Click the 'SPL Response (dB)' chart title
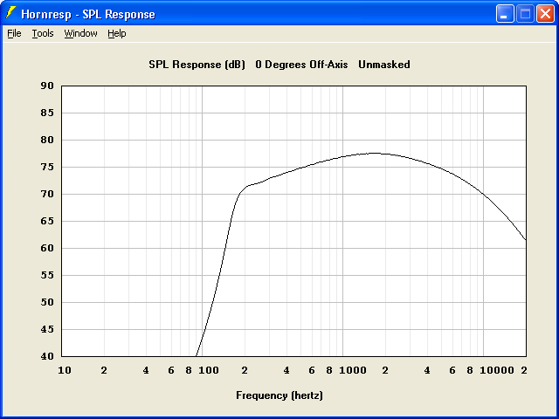Image resolution: width=559 pixels, height=419 pixels. [197, 65]
